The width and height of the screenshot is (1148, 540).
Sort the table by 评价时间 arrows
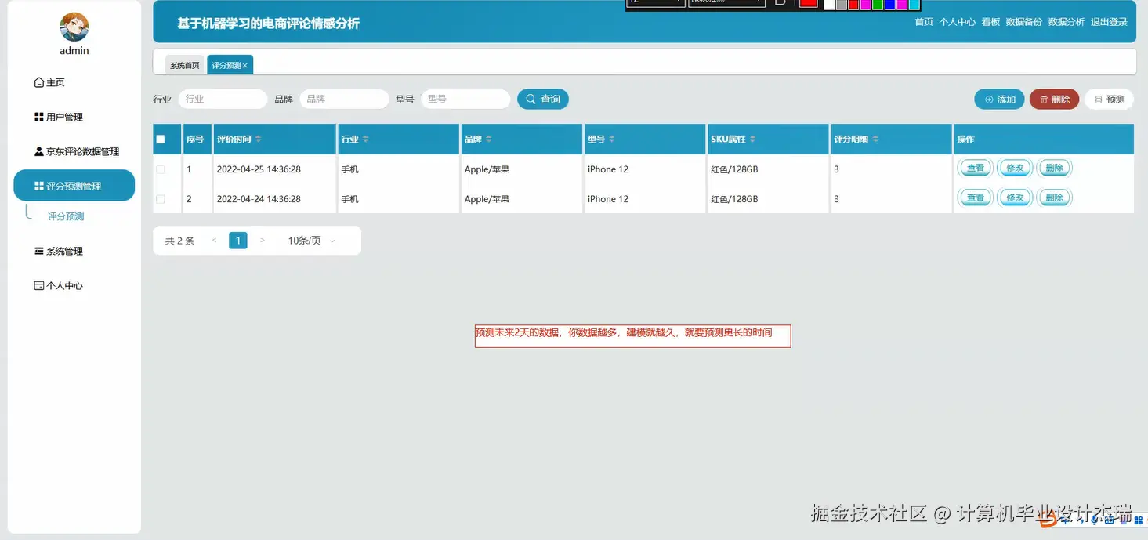[x=258, y=139]
